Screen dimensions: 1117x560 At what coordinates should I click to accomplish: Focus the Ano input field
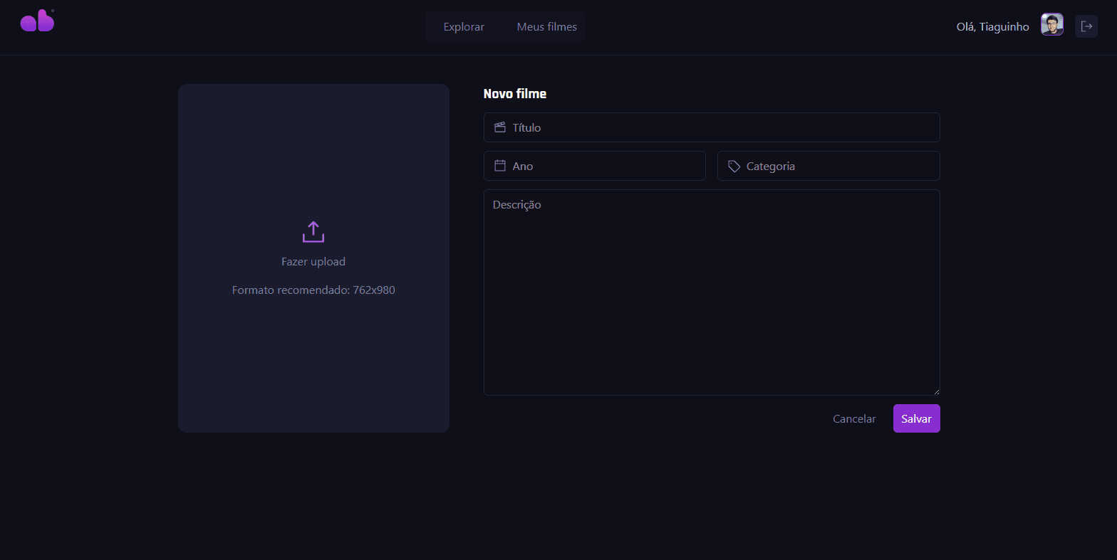point(606,166)
